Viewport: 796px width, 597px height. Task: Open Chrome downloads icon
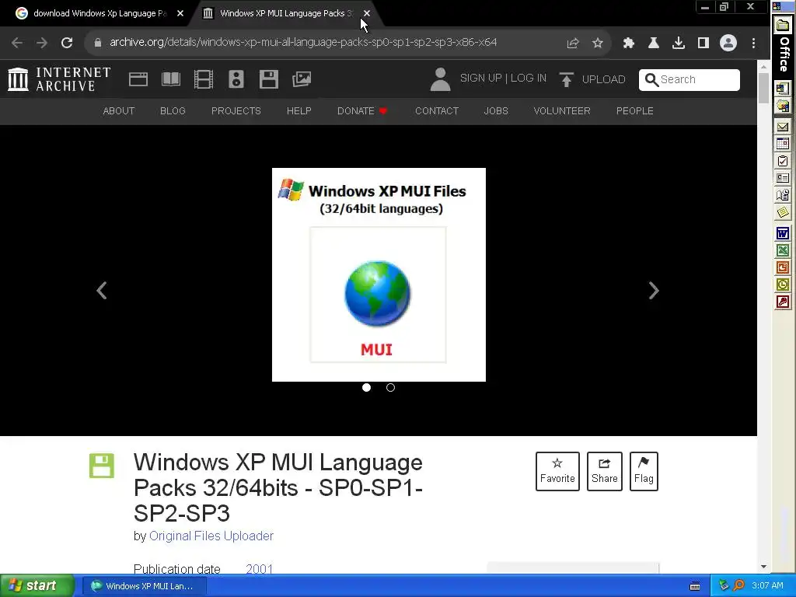pos(678,43)
